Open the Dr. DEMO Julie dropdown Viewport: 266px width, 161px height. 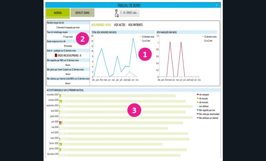130,13
